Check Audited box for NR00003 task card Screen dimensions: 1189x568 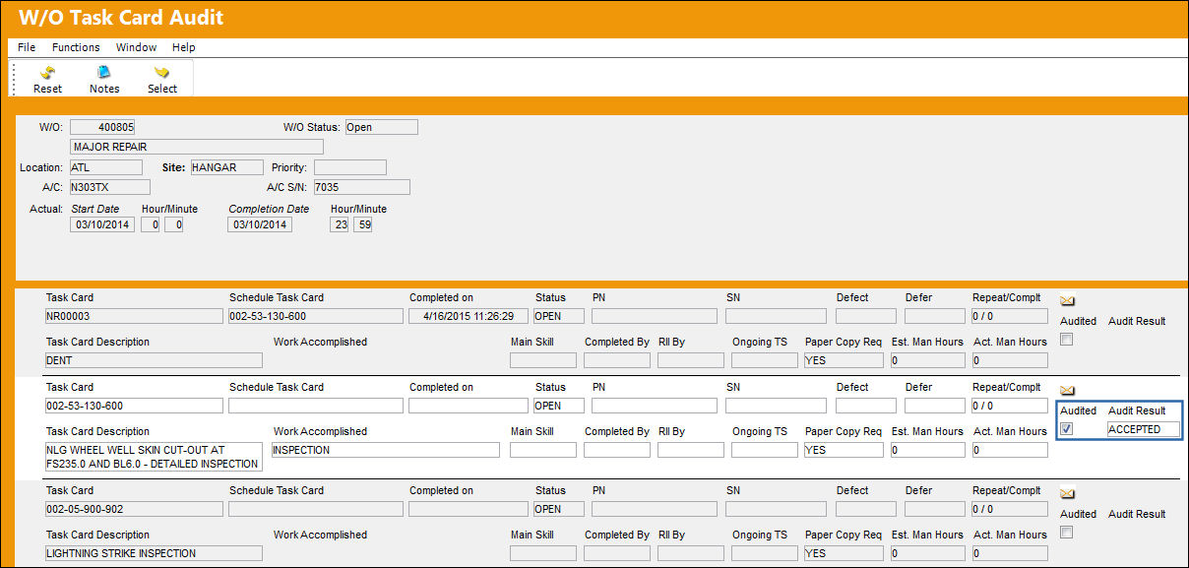1066,340
